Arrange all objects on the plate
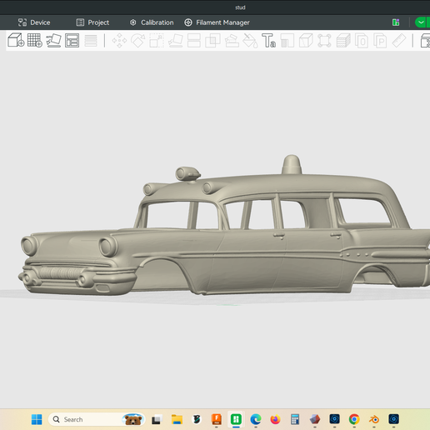The height and width of the screenshot is (430, 430). (72, 41)
